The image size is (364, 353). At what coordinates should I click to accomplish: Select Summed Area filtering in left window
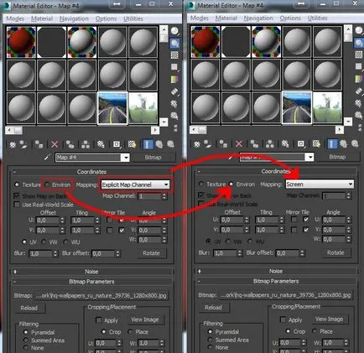click(26, 340)
